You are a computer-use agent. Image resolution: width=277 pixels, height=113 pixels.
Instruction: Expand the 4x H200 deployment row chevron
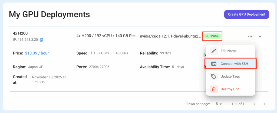coord(260,36)
